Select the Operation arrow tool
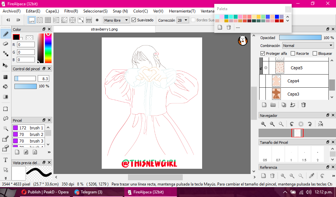 (6, 170)
